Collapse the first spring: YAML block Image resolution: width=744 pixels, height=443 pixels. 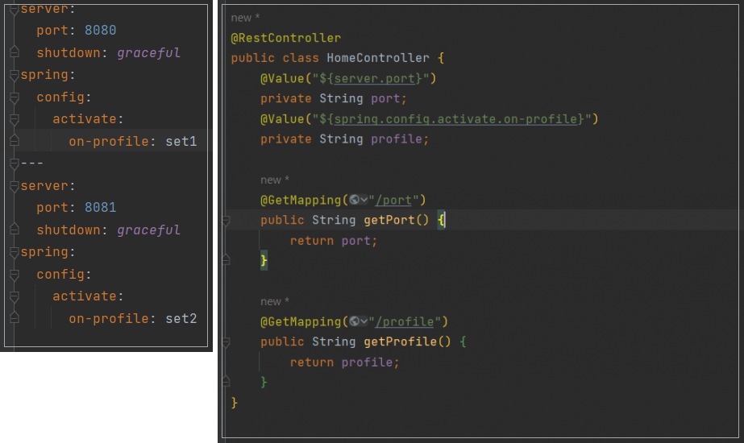(15, 75)
